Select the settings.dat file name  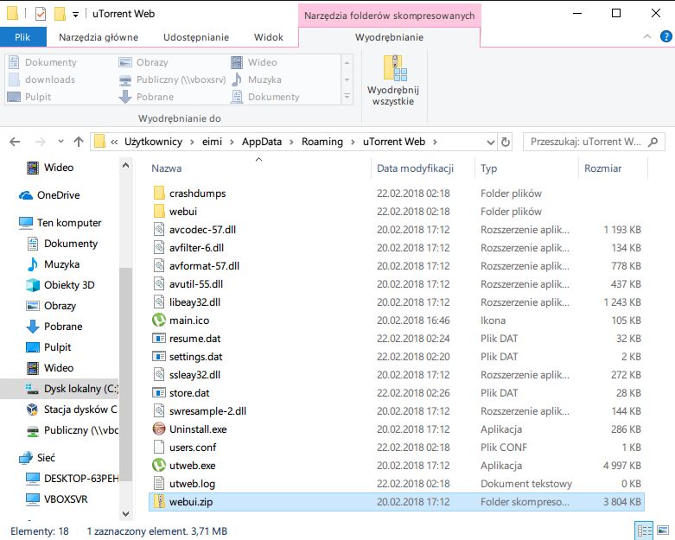coord(196,357)
